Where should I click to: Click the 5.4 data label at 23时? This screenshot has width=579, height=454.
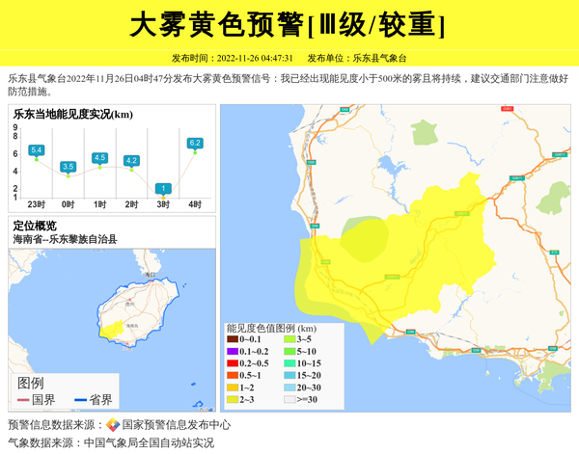pyautogui.click(x=37, y=149)
